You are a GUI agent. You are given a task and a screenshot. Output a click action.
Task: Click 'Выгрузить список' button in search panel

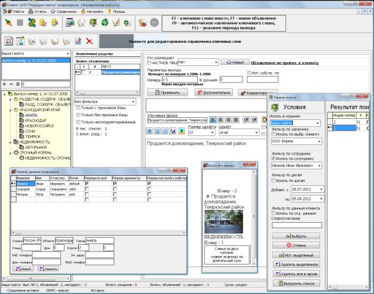point(296,282)
